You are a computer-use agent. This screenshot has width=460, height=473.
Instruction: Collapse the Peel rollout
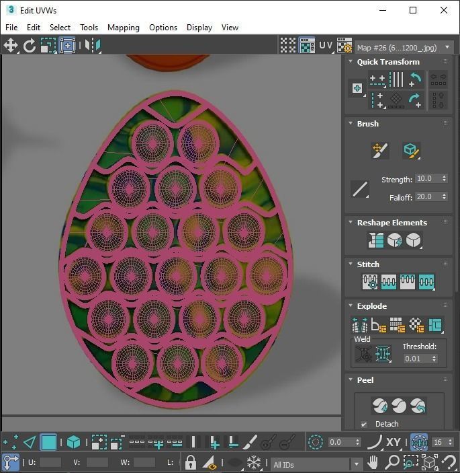point(351,379)
